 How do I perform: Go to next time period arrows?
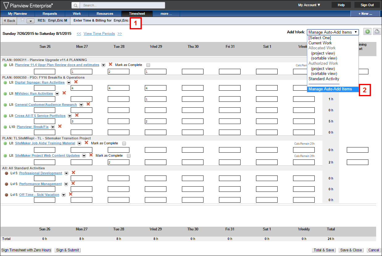(120, 34)
